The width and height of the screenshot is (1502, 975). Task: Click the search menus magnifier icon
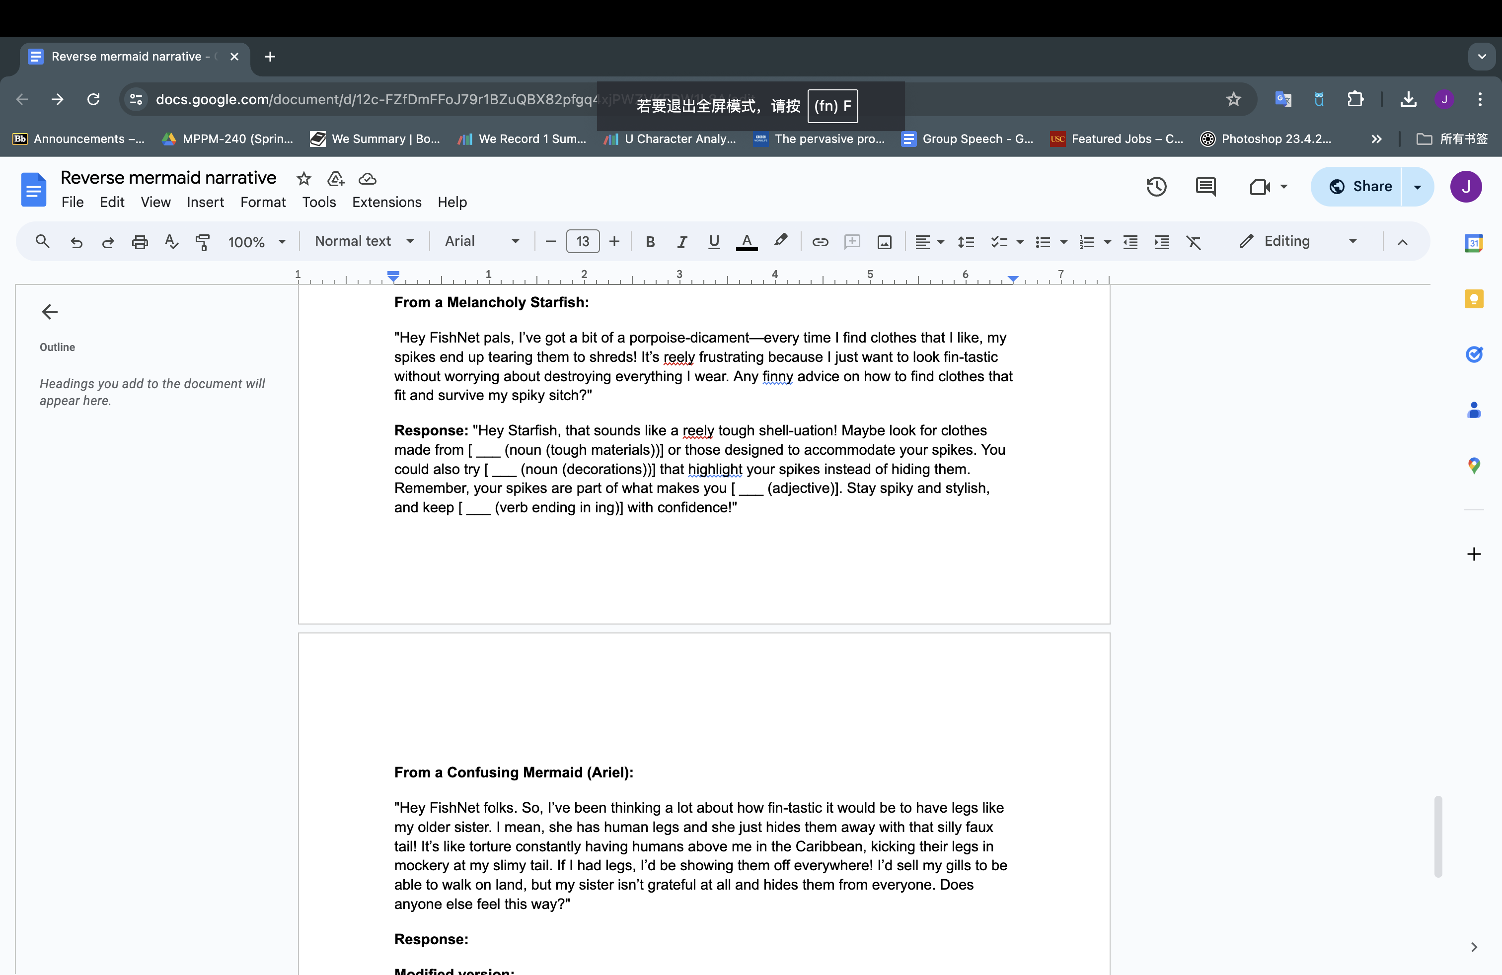pos(42,242)
